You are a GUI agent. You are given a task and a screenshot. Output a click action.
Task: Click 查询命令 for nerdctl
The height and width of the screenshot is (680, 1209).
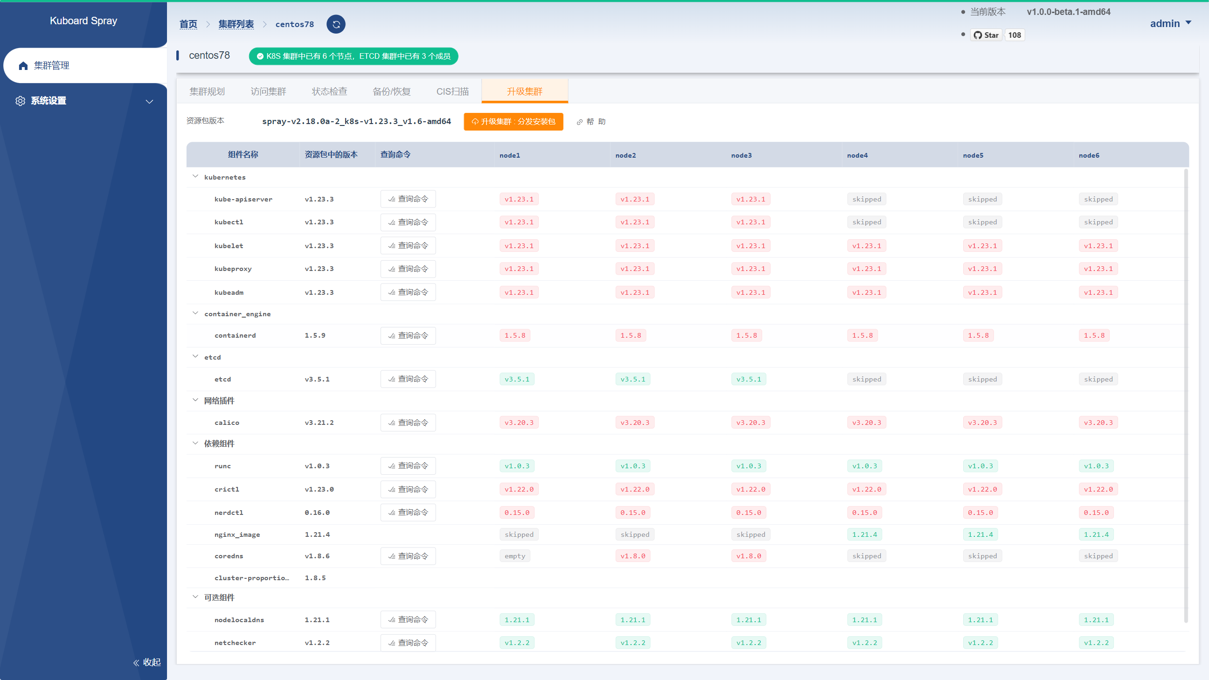coord(408,513)
